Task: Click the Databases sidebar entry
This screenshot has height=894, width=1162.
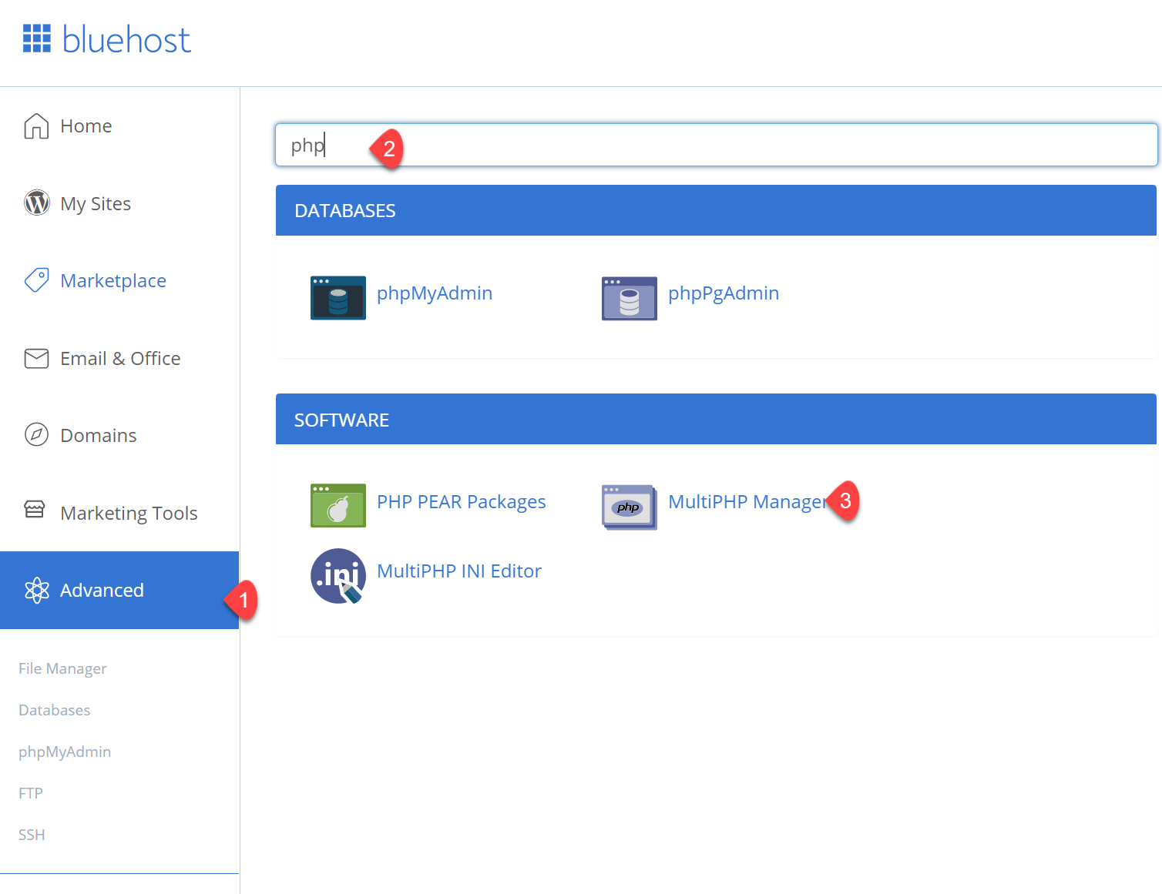Action: (54, 709)
